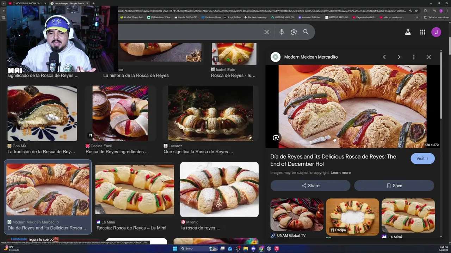Open ChatGPT from the taskbar
The image size is (451, 253).
pos(269,248)
